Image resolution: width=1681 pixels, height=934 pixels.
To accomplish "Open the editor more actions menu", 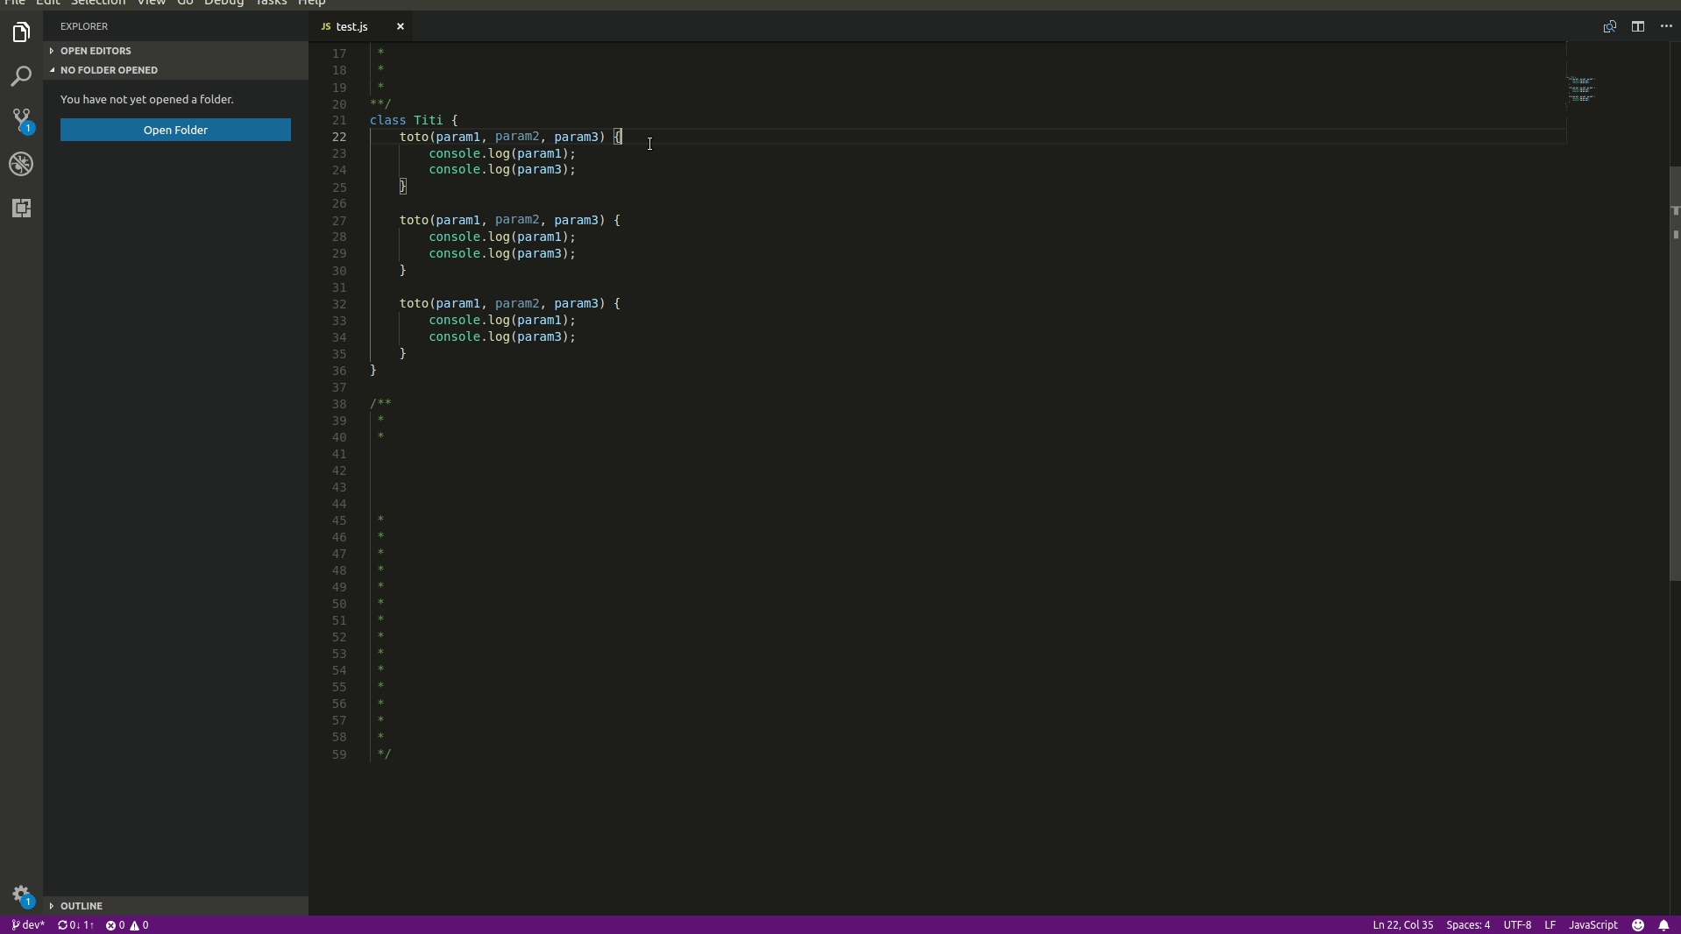I will (1666, 26).
